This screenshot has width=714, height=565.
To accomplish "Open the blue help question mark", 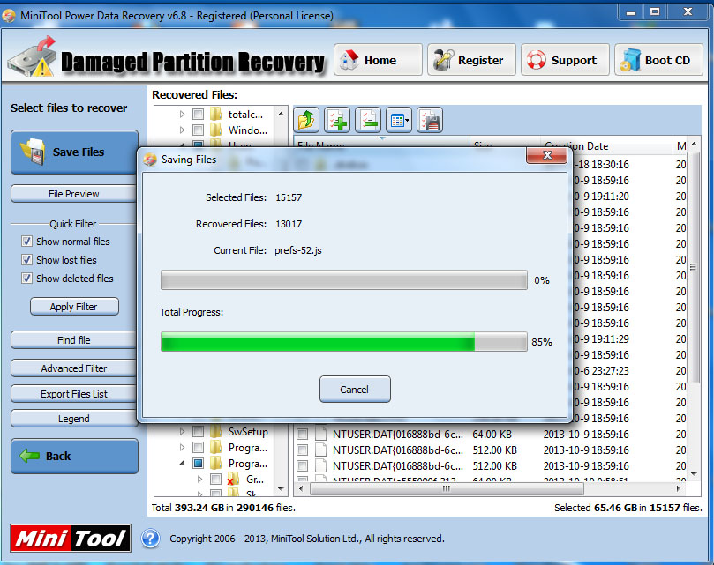I will 150,539.
